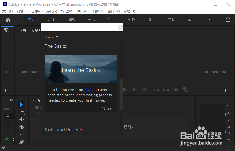The height and width of the screenshot is (151, 235).
Task: Switch to the 效果 workspace
Action: [111, 19]
